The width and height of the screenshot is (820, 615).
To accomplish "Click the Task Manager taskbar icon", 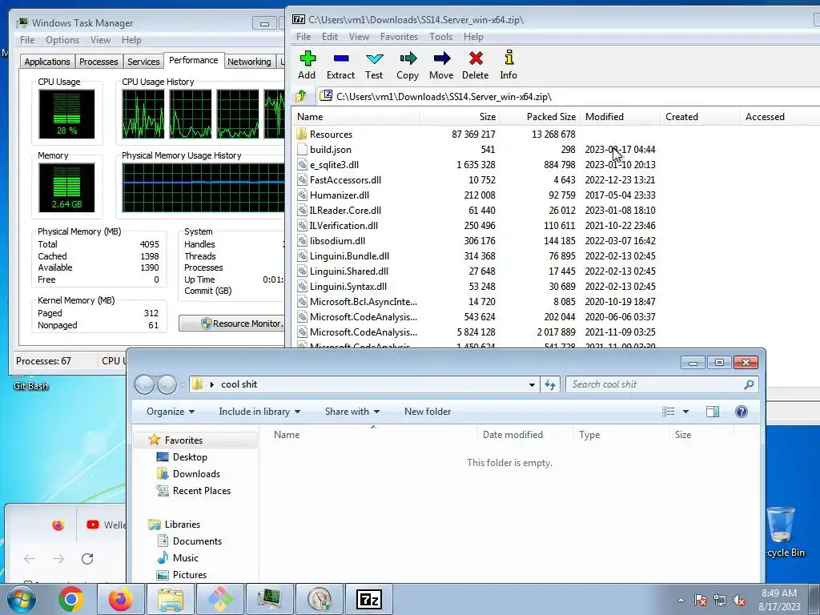I will point(269,599).
